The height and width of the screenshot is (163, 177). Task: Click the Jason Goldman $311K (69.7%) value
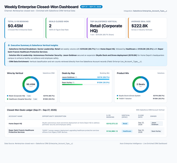pyautogui.click(x=103, y=77)
